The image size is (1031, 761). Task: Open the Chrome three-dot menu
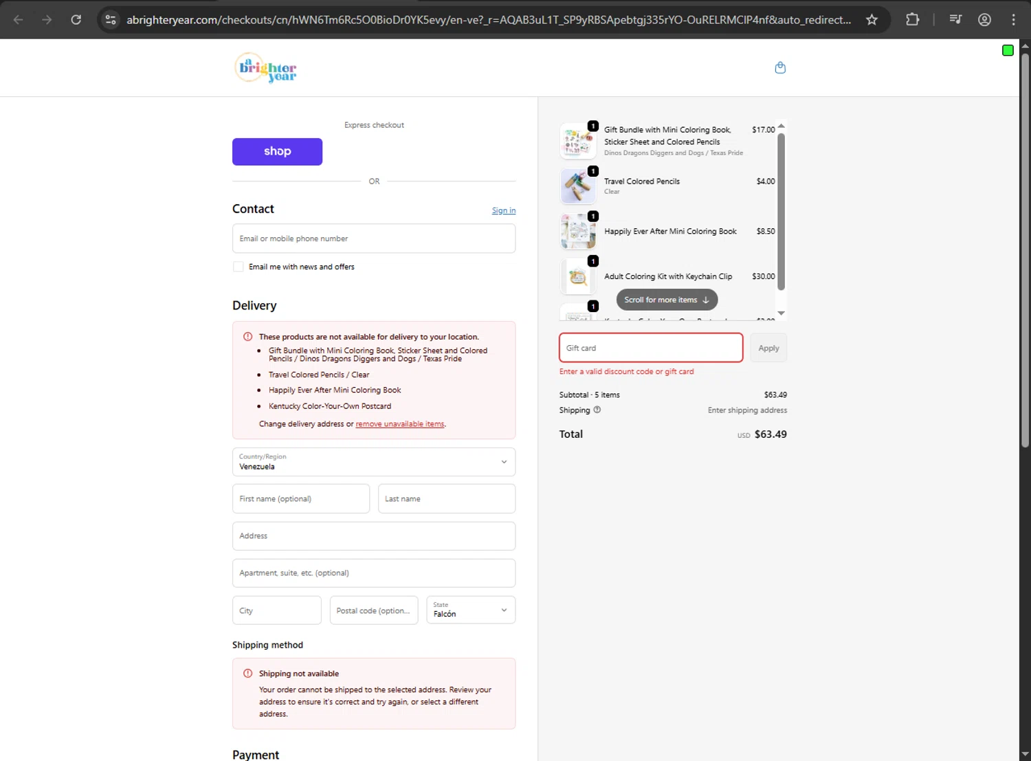pos(1013,19)
